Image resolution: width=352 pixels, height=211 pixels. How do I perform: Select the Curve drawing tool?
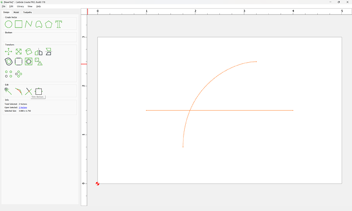39,24
